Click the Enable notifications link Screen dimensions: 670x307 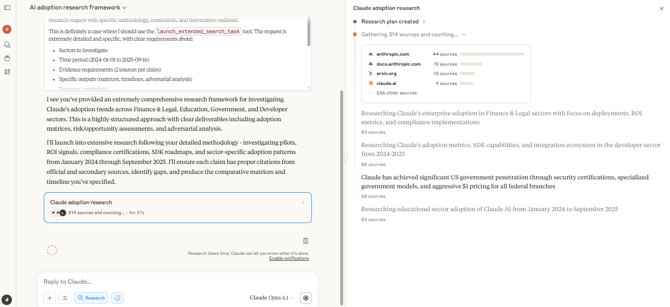[289, 258]
